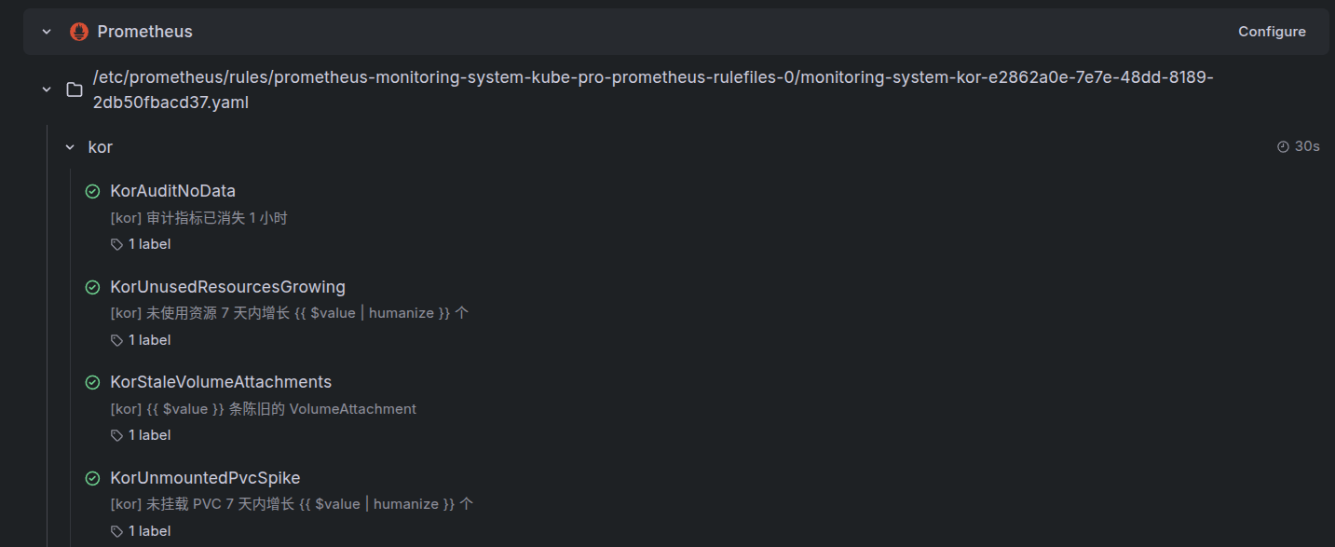Viewport: 1335px width, 547px height.
Task: Open the KorStaleVolumeAttachments alert rule
Action: (x=221, y=382)
